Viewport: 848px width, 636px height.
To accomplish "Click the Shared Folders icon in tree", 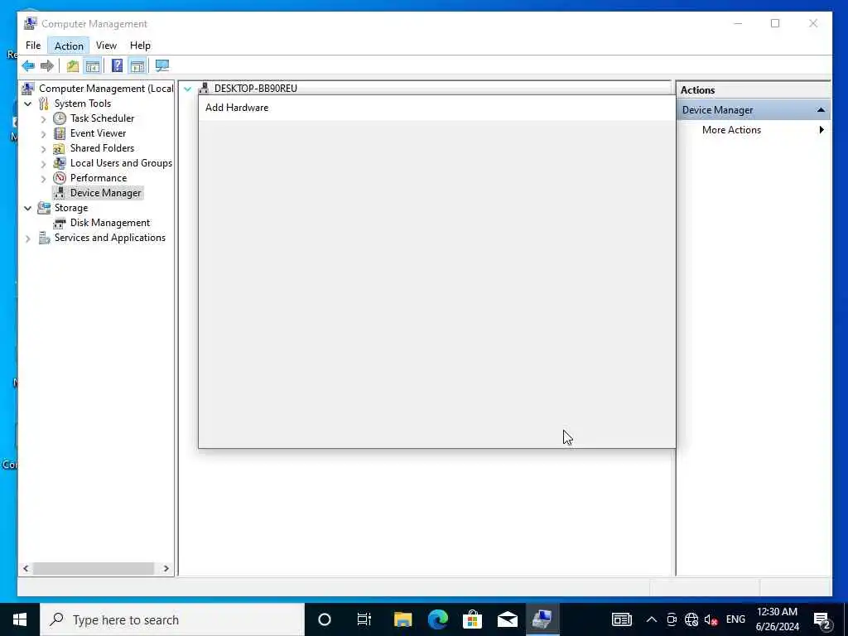I will coord(60,148).
